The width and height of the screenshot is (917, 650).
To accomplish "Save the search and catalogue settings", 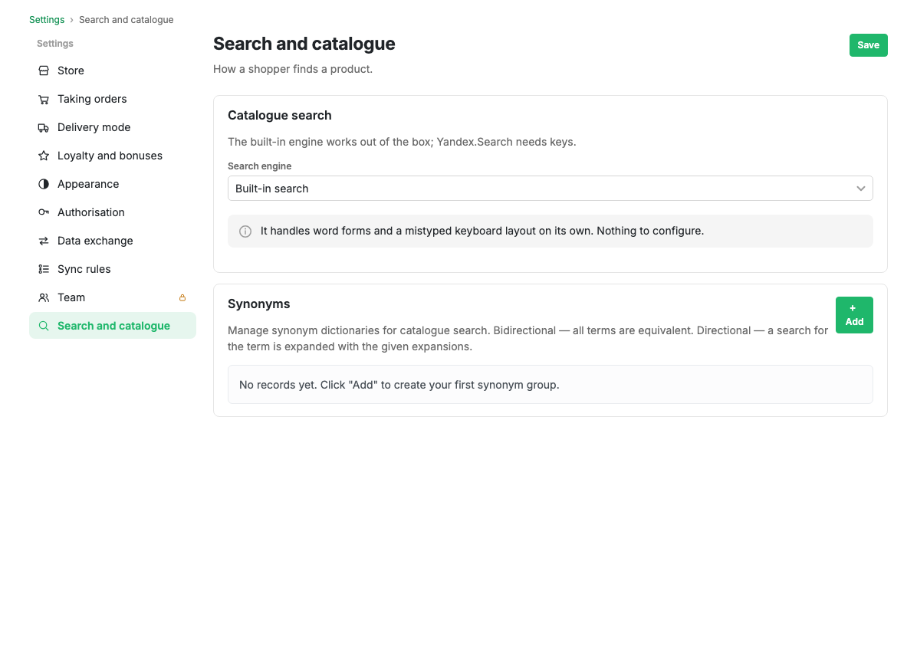I will pos(869,45).
